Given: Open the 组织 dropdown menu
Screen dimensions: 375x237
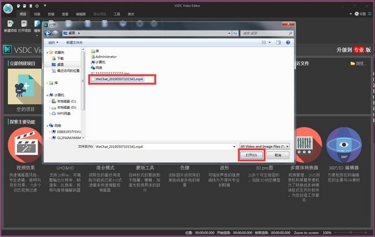Looking at the screenshot, I should (x=53, y=43).
